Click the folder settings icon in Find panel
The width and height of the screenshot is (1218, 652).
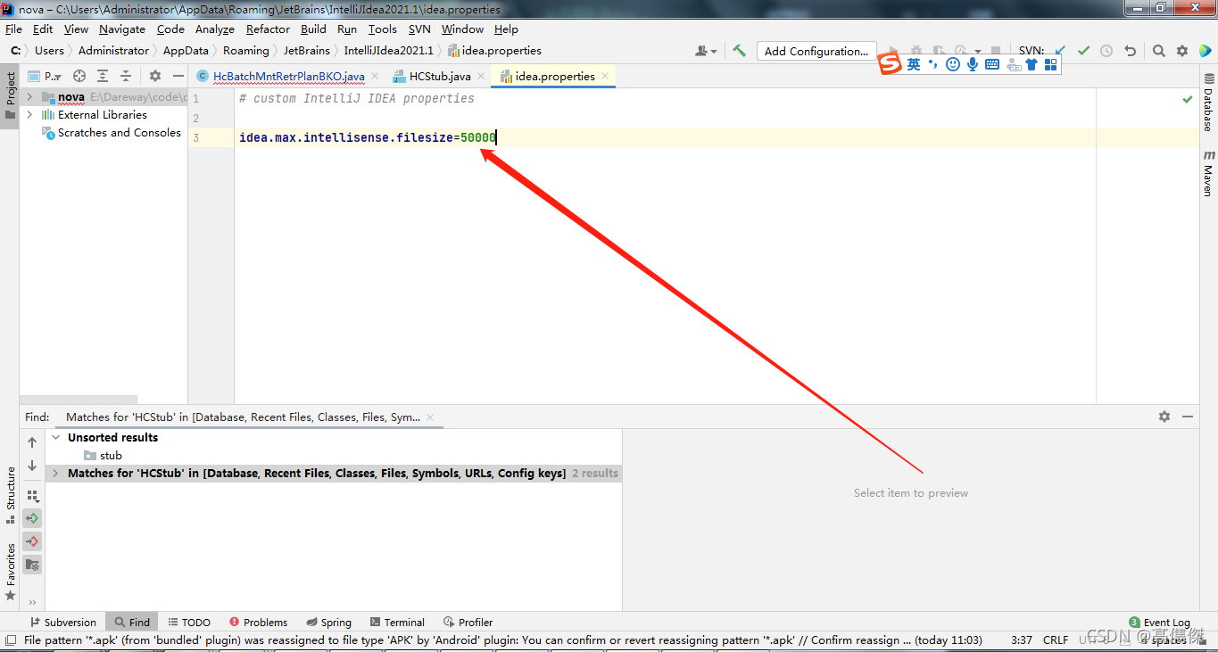click(x=32, y=565)
